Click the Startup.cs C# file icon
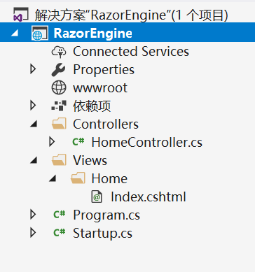The width and height of the screenshot is (255, 272). click(x=60, y=232)
